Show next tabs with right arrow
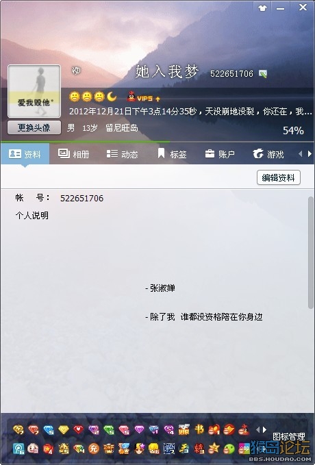This screenshot has height=465, width=315. click(x=310, y=154)
